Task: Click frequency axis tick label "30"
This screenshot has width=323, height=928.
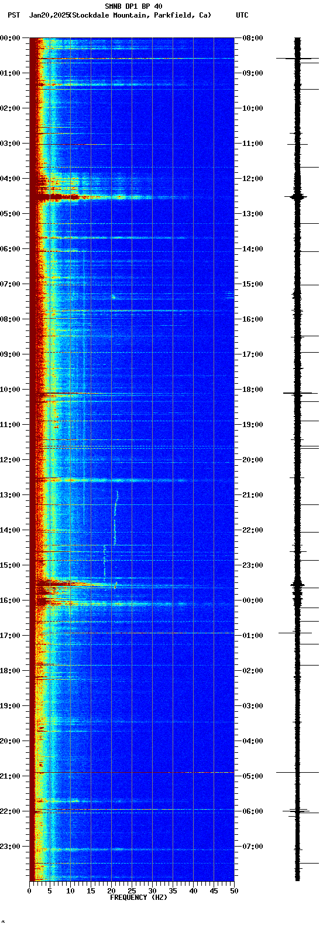Action: (152, 891)
